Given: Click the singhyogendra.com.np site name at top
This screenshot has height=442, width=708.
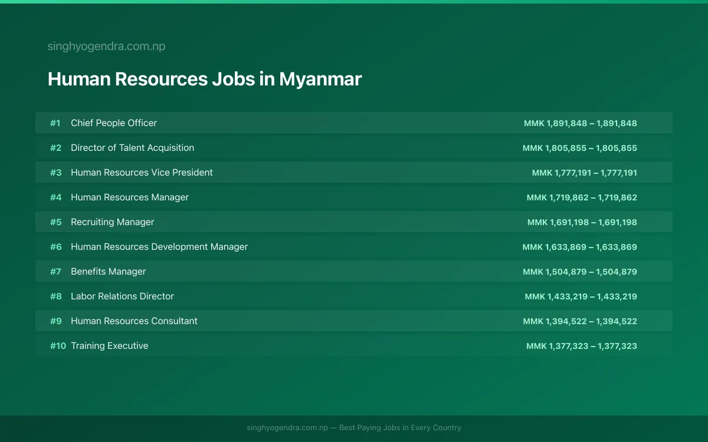Looking at the screenshot, I should click(x=106, y=47).
